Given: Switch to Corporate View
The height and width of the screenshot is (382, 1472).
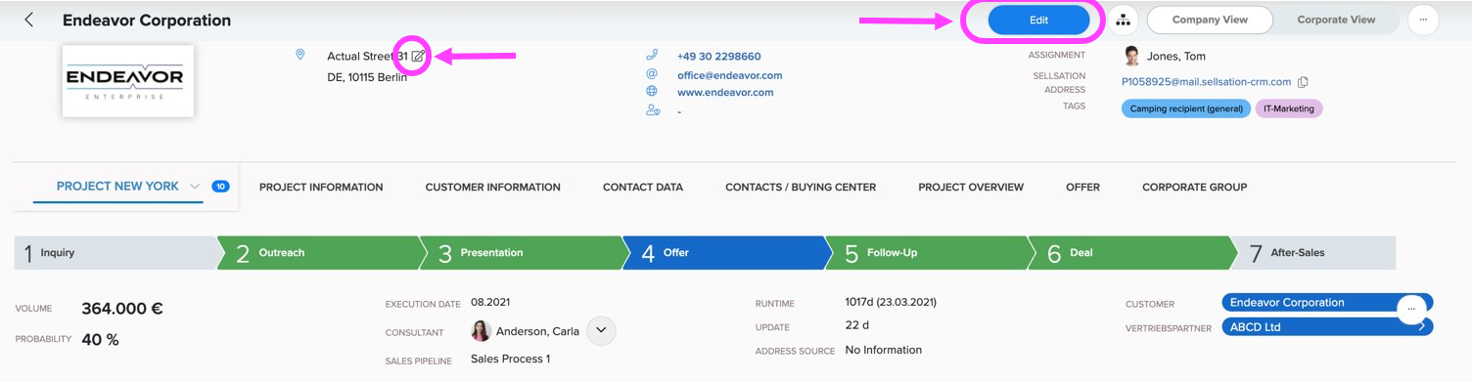Looking at the screenshot, I should coord(1336,20).
